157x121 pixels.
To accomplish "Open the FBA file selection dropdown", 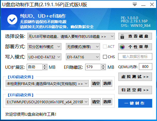I will 47,84.
